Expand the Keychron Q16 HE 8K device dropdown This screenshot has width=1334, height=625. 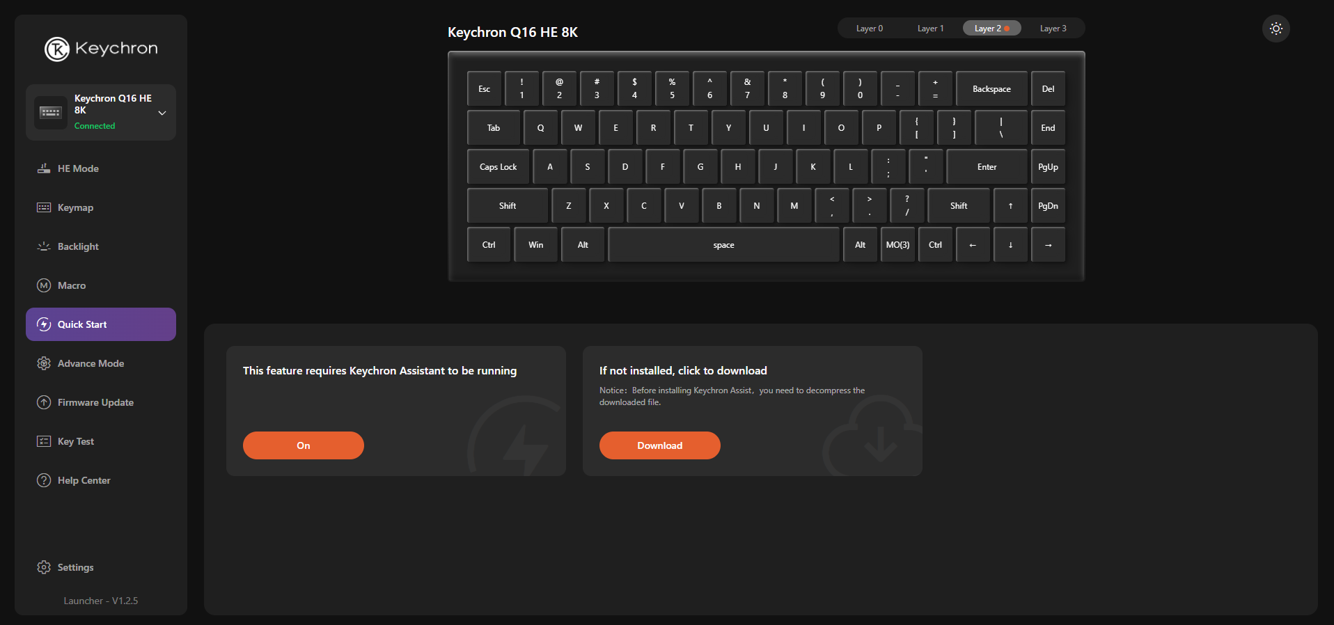[x=162, y=113]
